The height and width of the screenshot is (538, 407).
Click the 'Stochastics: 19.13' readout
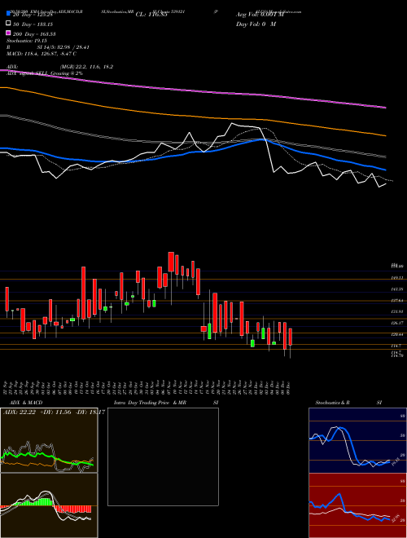click(26, 41)
